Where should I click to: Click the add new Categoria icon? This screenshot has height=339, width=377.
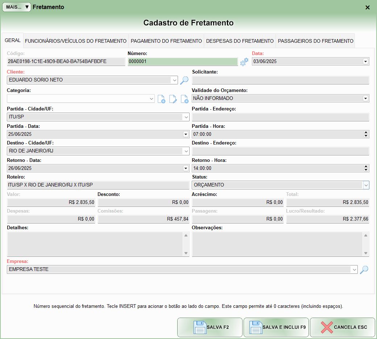pos(161,99)
